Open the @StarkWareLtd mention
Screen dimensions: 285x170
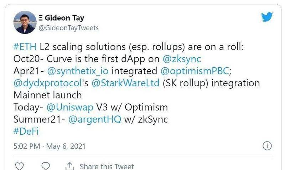(126, 83)
